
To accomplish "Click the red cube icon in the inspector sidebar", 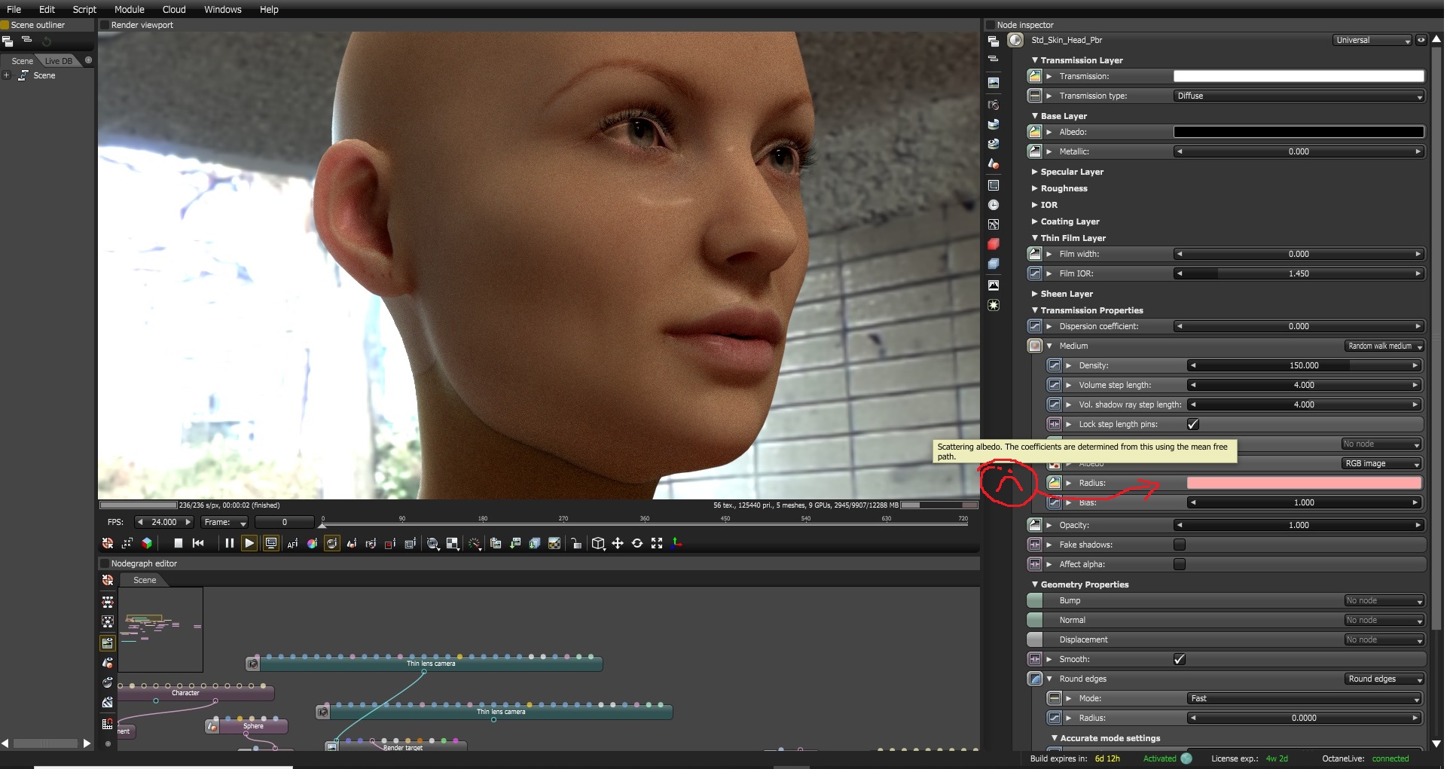I will tap(994, 244).
